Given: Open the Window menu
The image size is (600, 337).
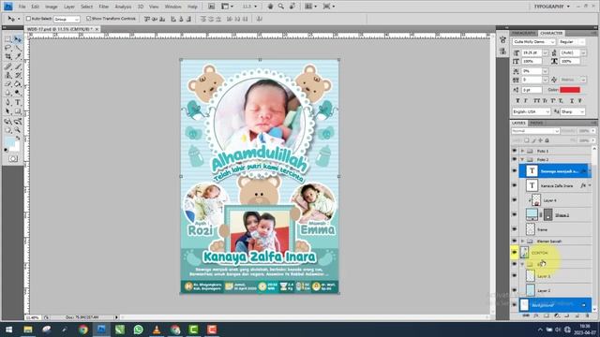Looking at the screenshot, I should tap(172, 7).
